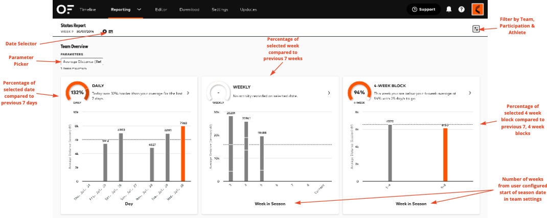Viewport: 547px width, 218px height.
Task: Click the empty Weekly gauge
Action: click(x=218, y=93)
